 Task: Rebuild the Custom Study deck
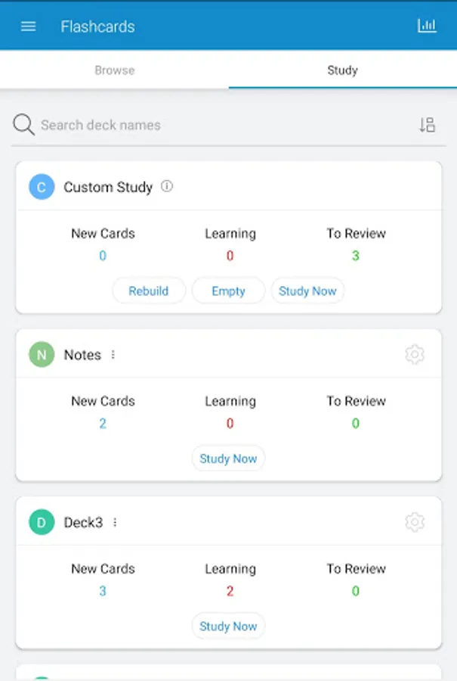(x=149, y=291)
